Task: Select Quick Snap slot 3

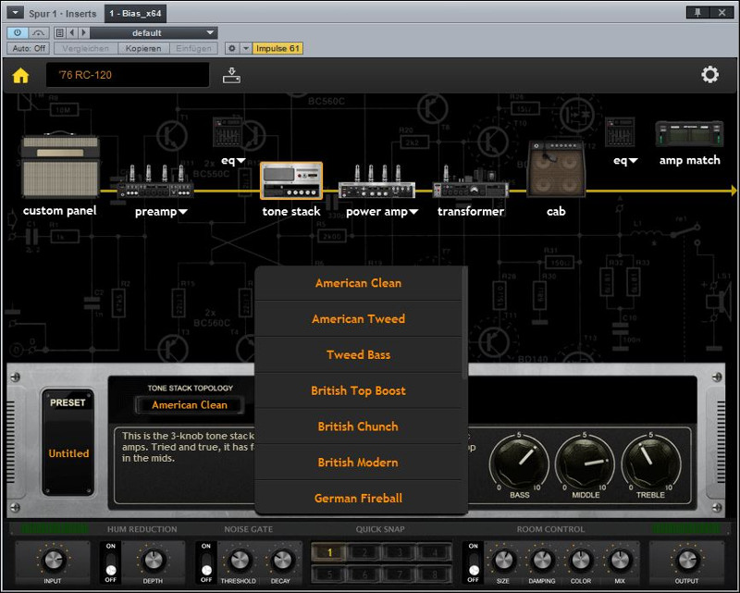Action: [x=400, y=552]
